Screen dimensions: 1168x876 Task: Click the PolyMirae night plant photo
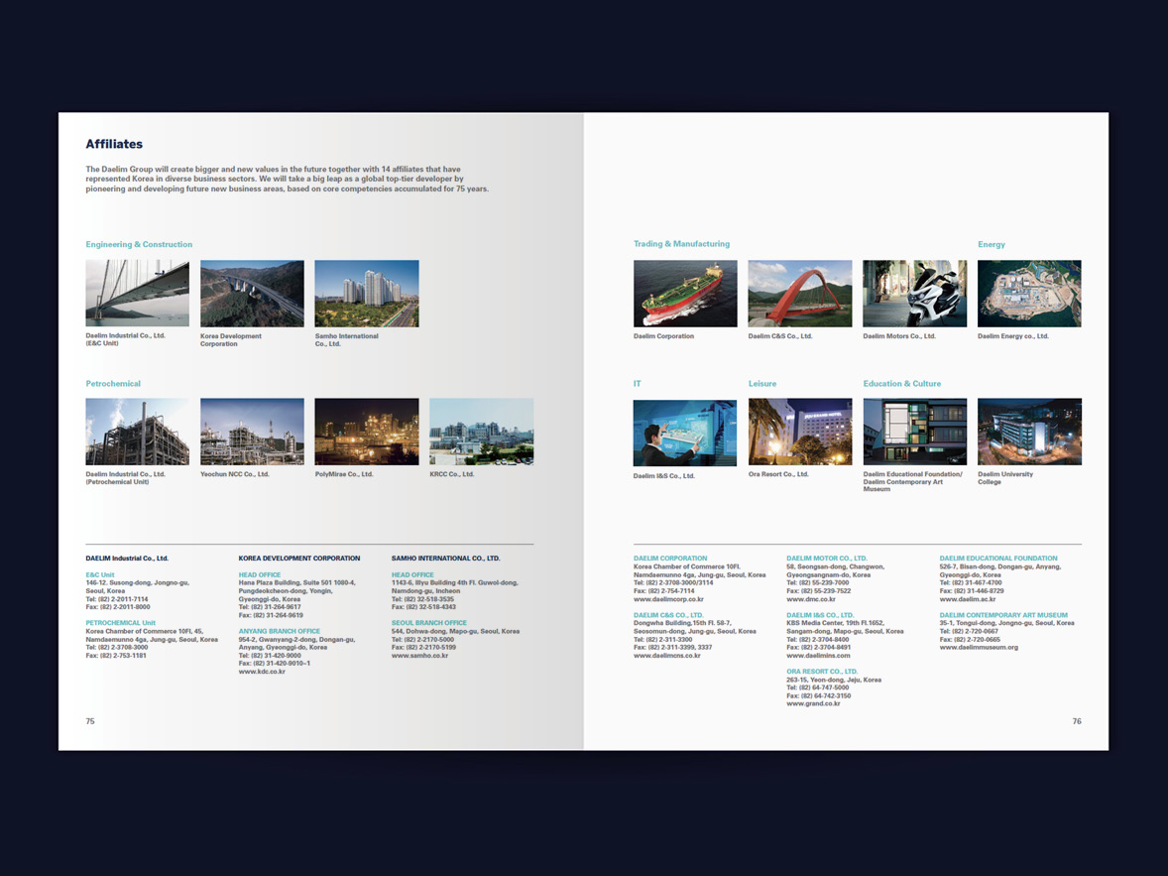point(367,432)
